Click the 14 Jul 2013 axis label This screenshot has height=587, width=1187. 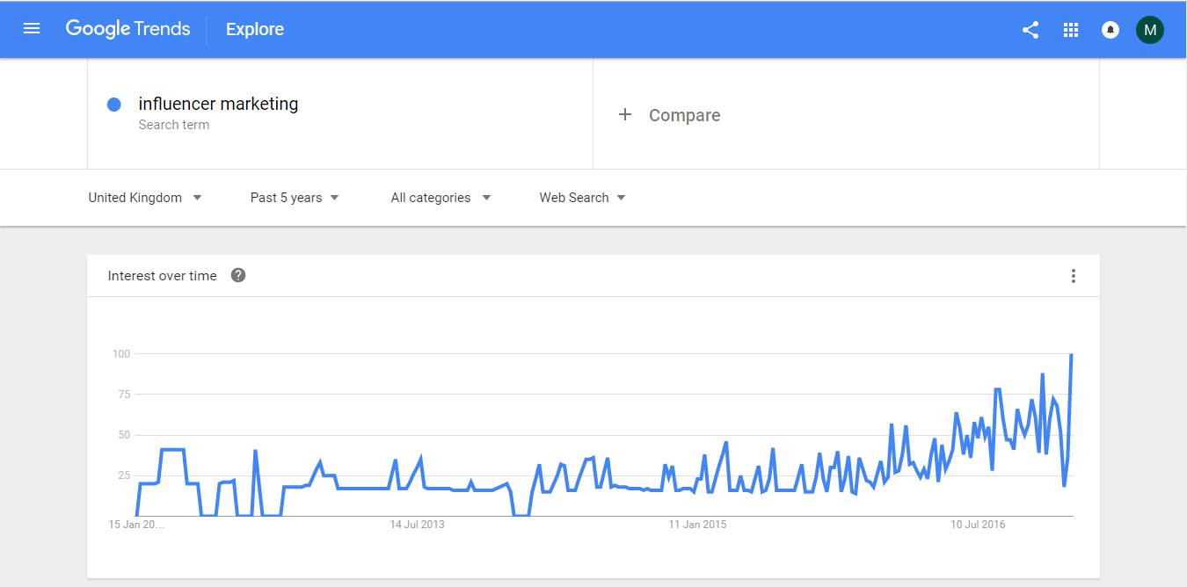pyautogui.click(x=418, y=525)
